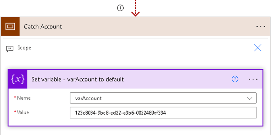The image size is (271, 135).
Task: Dismiss the Scope comment with the X
Action: (258, 48)
